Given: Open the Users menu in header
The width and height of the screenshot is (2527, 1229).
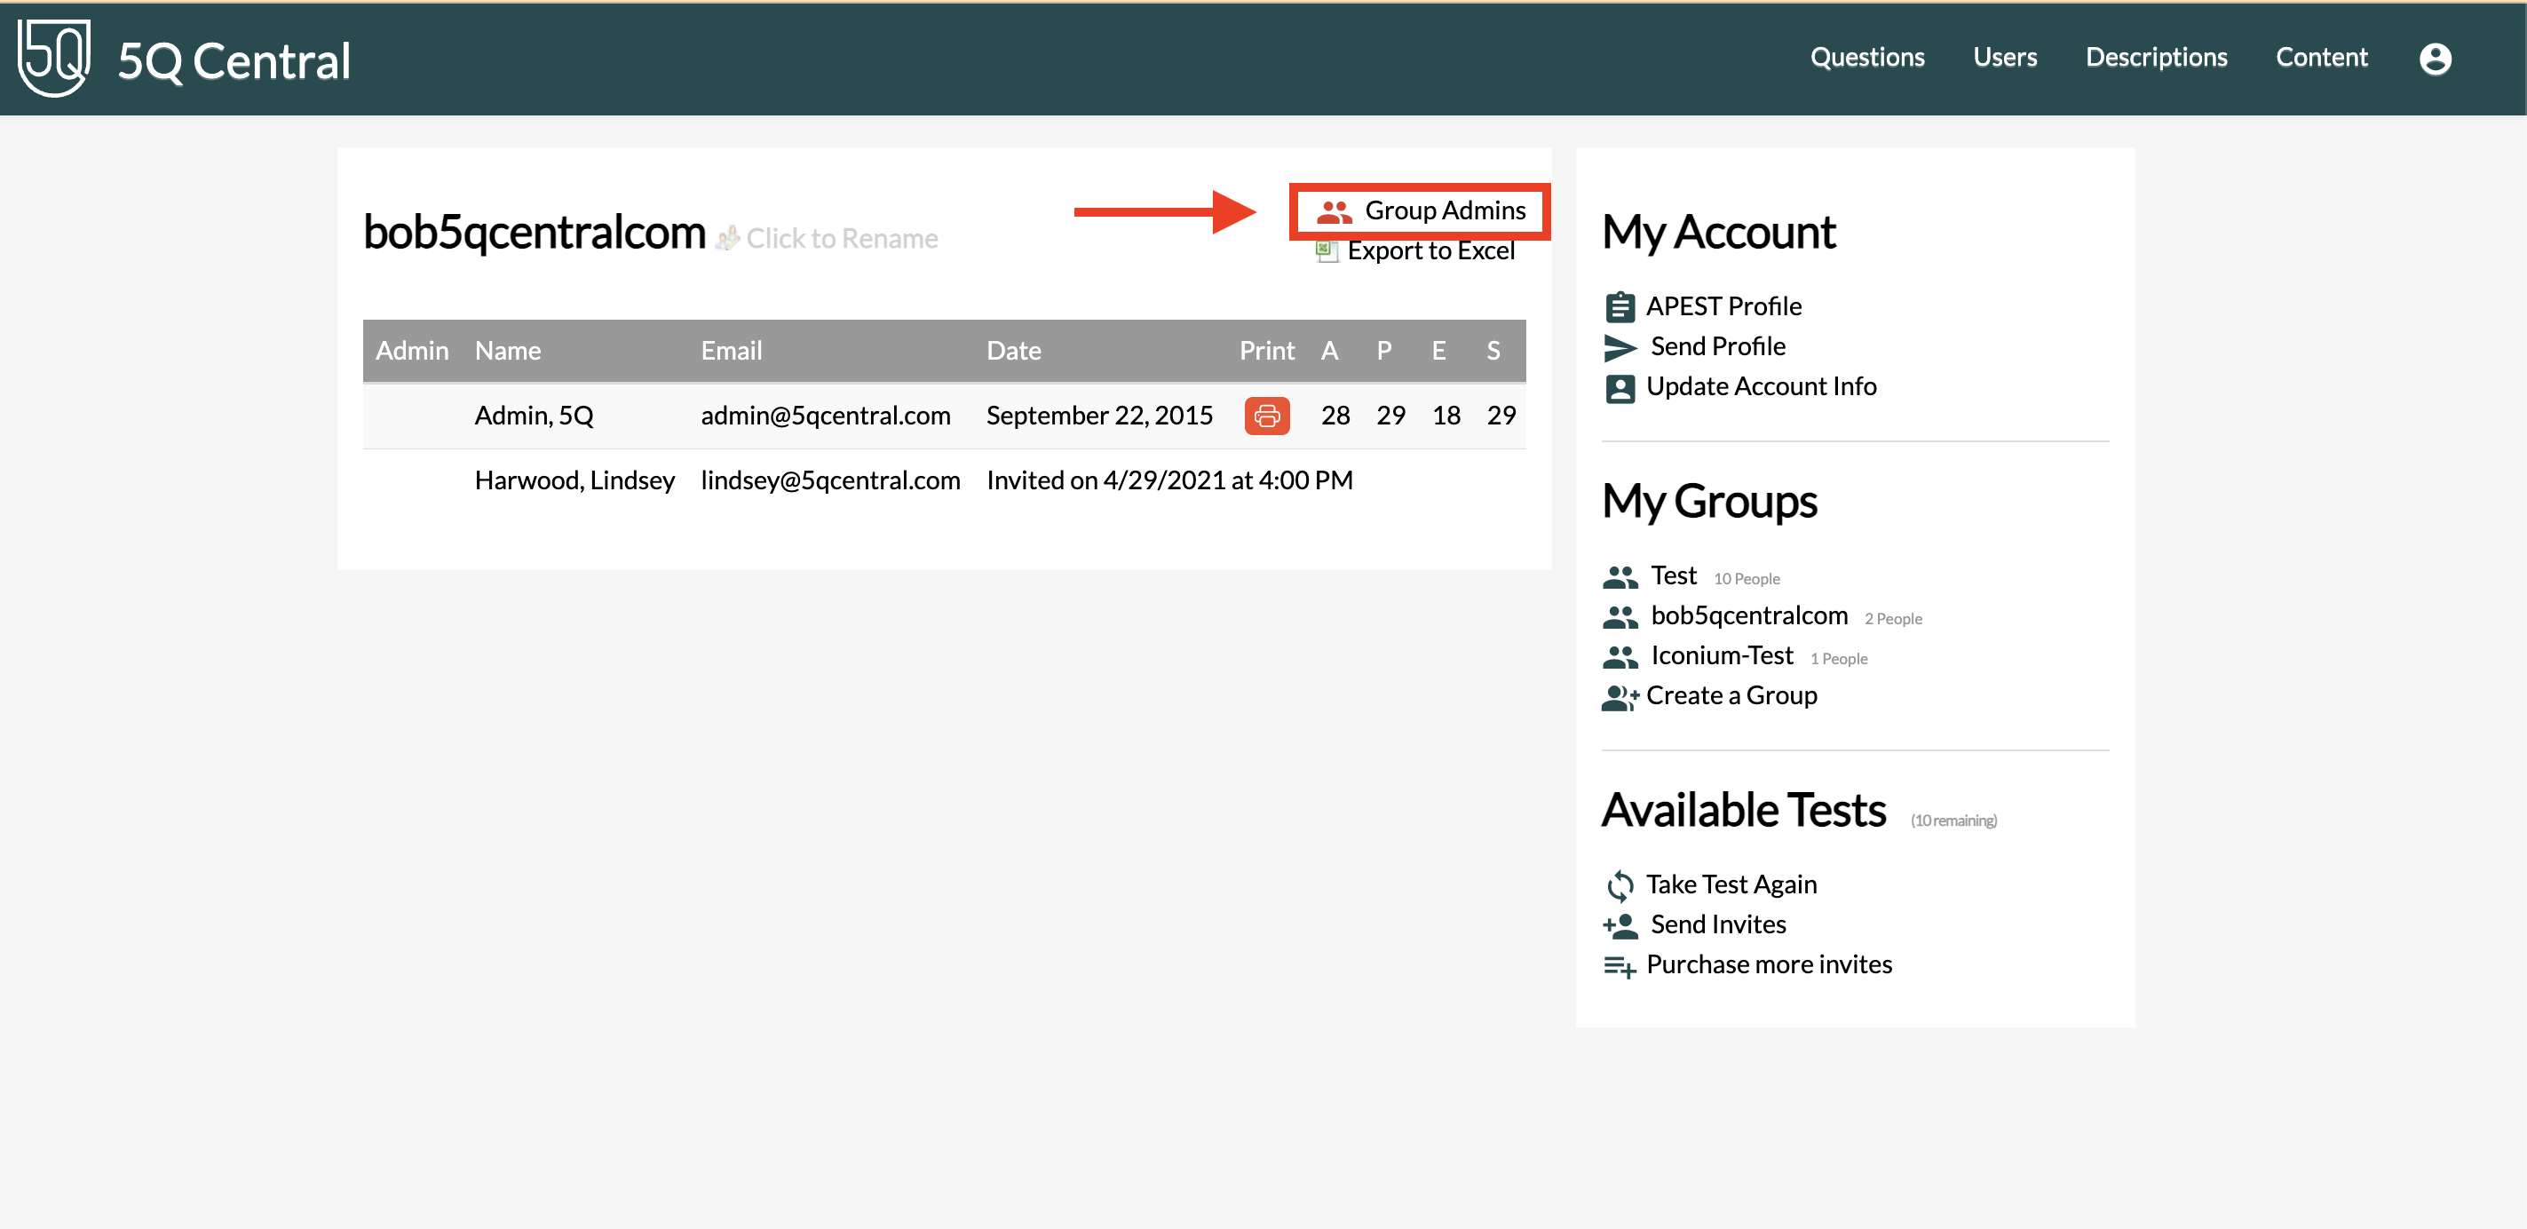Looking at the screenshot, I should (2004, 57).
